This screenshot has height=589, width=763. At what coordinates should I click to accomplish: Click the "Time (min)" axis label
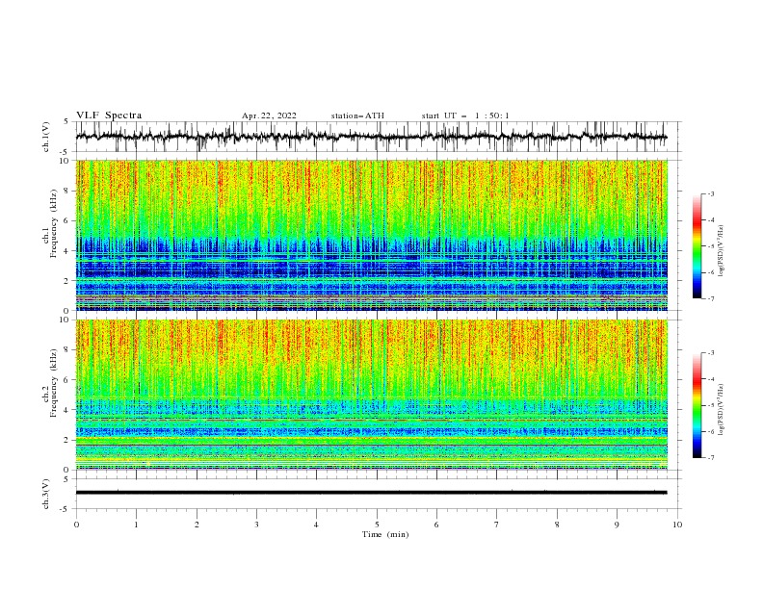click(x=385, y=534)
